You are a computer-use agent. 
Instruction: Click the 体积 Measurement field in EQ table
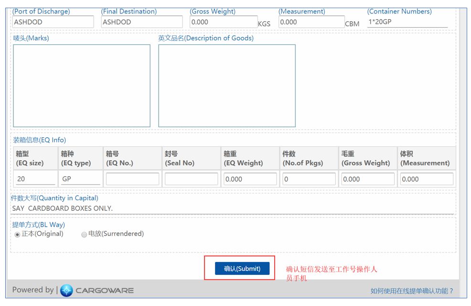tap(427, 179)
